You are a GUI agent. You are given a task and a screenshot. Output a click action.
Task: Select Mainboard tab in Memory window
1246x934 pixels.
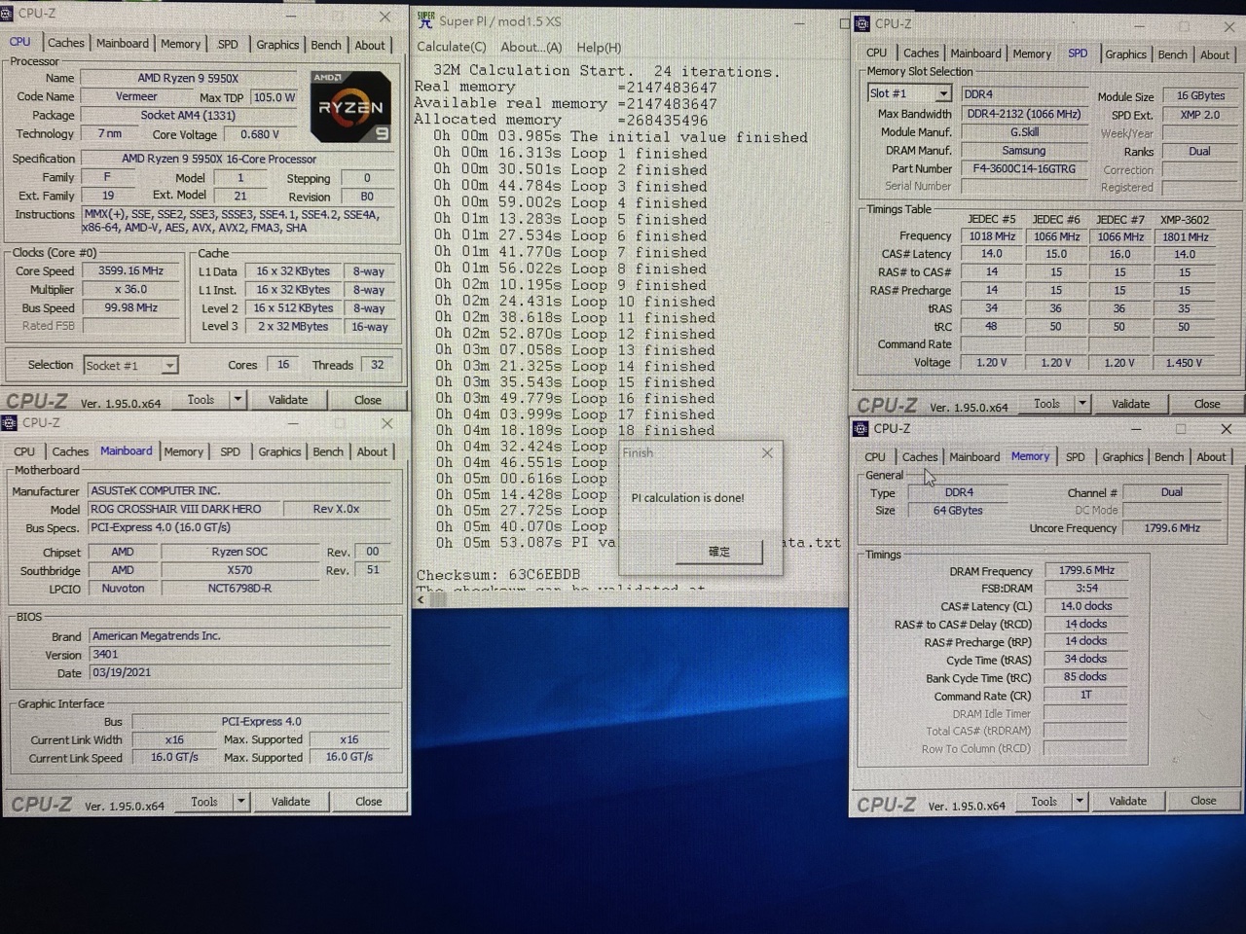[x=974, y=457]
